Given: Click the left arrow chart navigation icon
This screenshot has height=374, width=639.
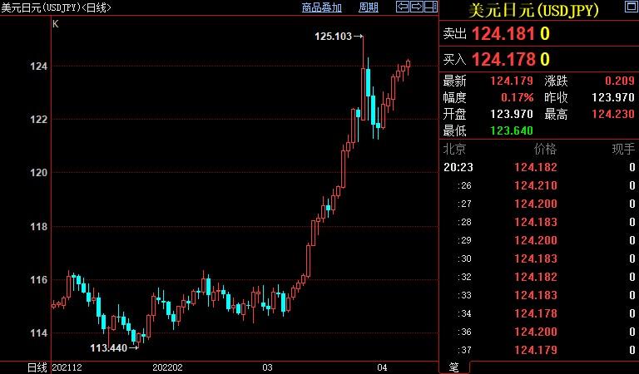Looking at the screenshot, I should [x=402, y=7].
